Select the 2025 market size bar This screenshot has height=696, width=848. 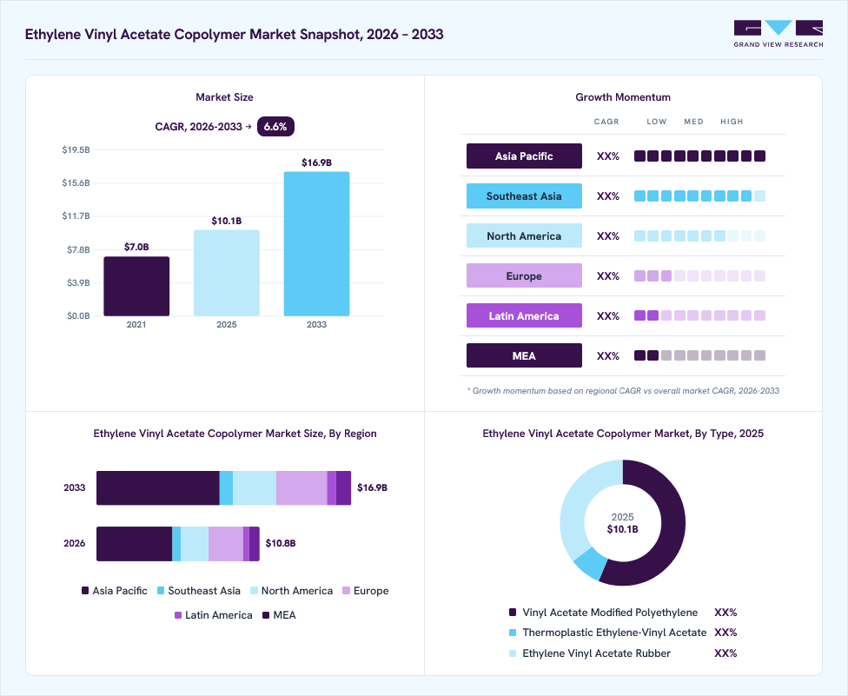point(227,273)
